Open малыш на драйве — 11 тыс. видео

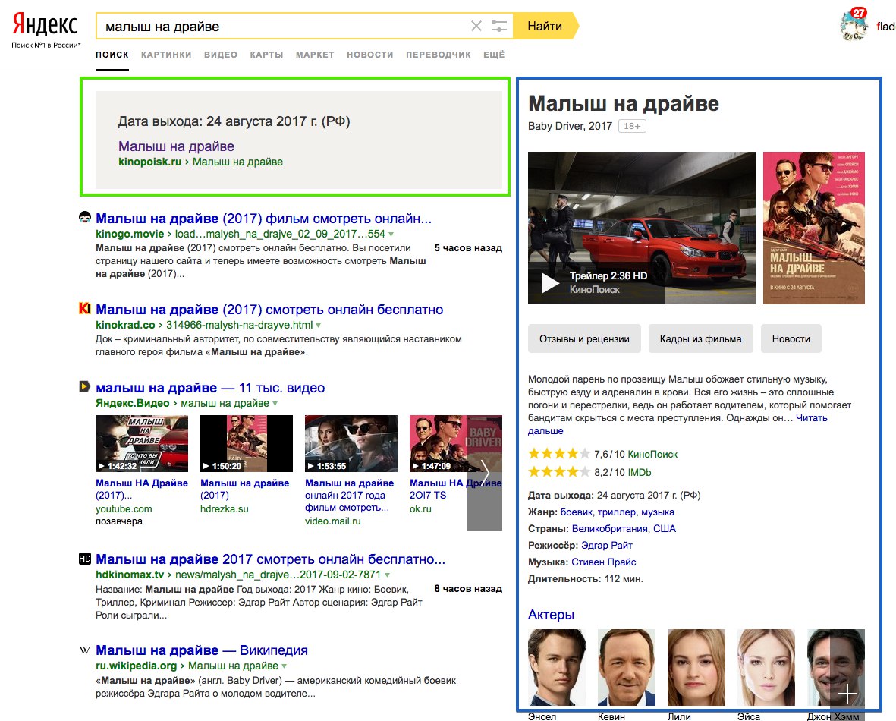pyautogui.click(x=209, y=388)
